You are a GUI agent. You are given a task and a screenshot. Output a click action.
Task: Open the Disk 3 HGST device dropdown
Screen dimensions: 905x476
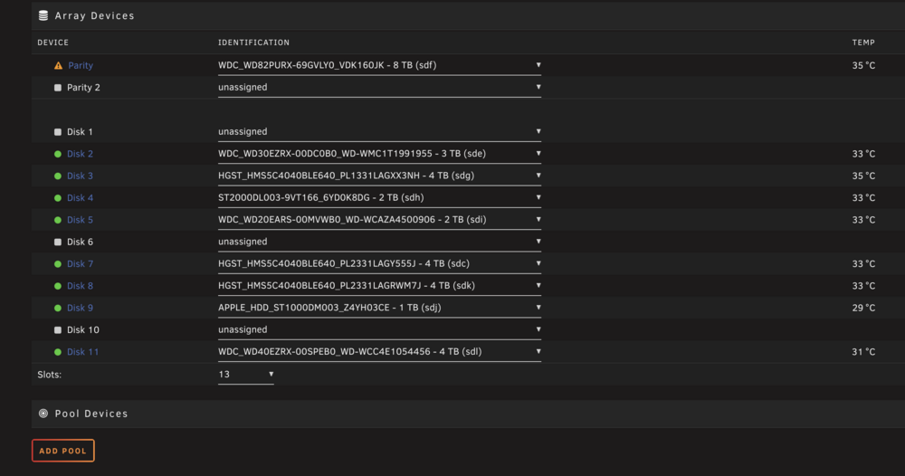[379, 176]
